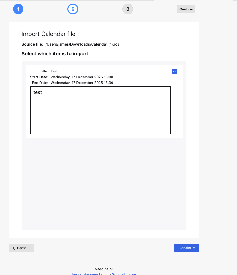The height and width of the screenshot is (275, 237).
Task: Click the "Import Calendar file" heading
Action: point(48,34)
